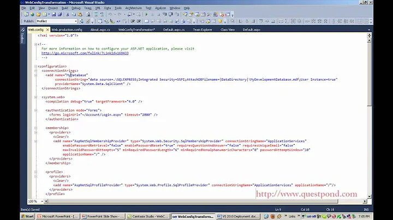
Task: Open the go.microsoft.com fwlink hyperlink
Action: click(85, 53)
